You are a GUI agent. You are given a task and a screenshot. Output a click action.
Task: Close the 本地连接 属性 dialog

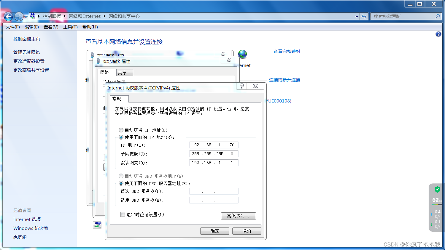[x=229, y=60]
